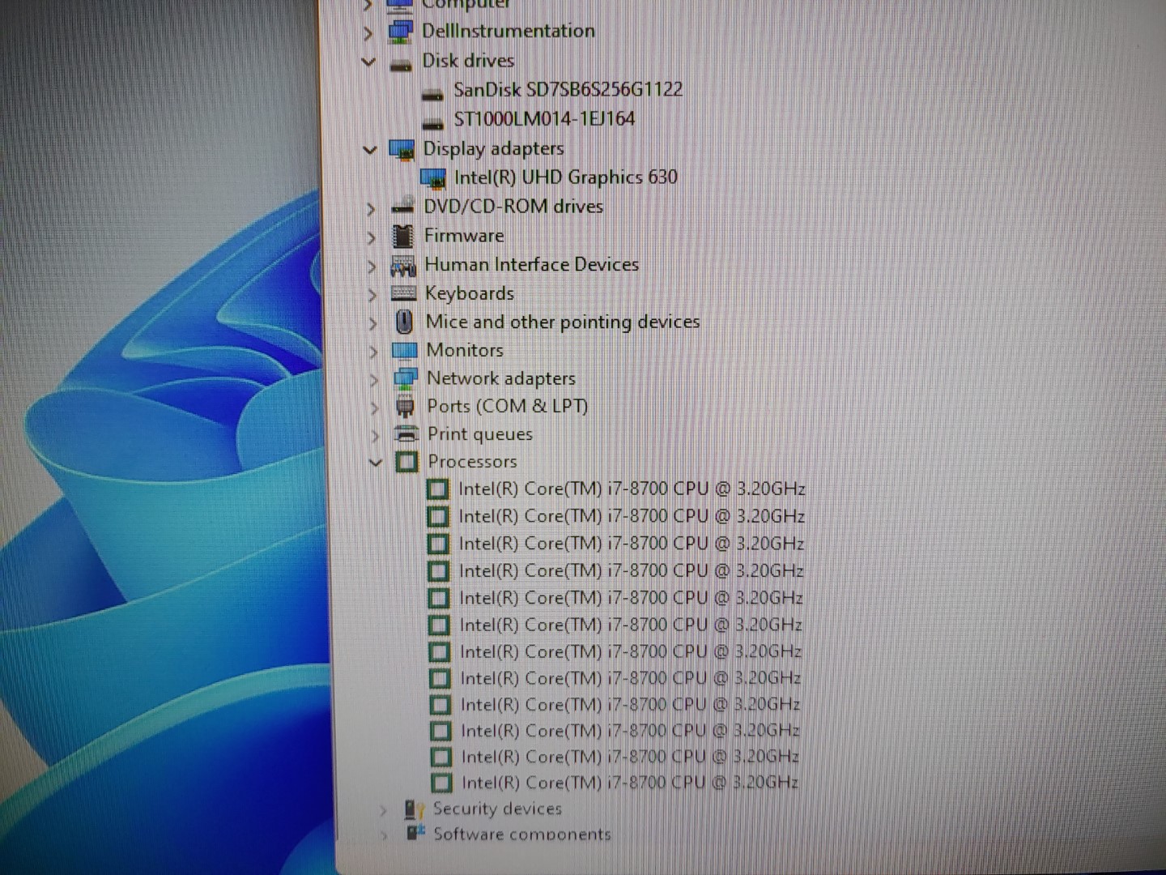Select the Keyboards label

470,293
